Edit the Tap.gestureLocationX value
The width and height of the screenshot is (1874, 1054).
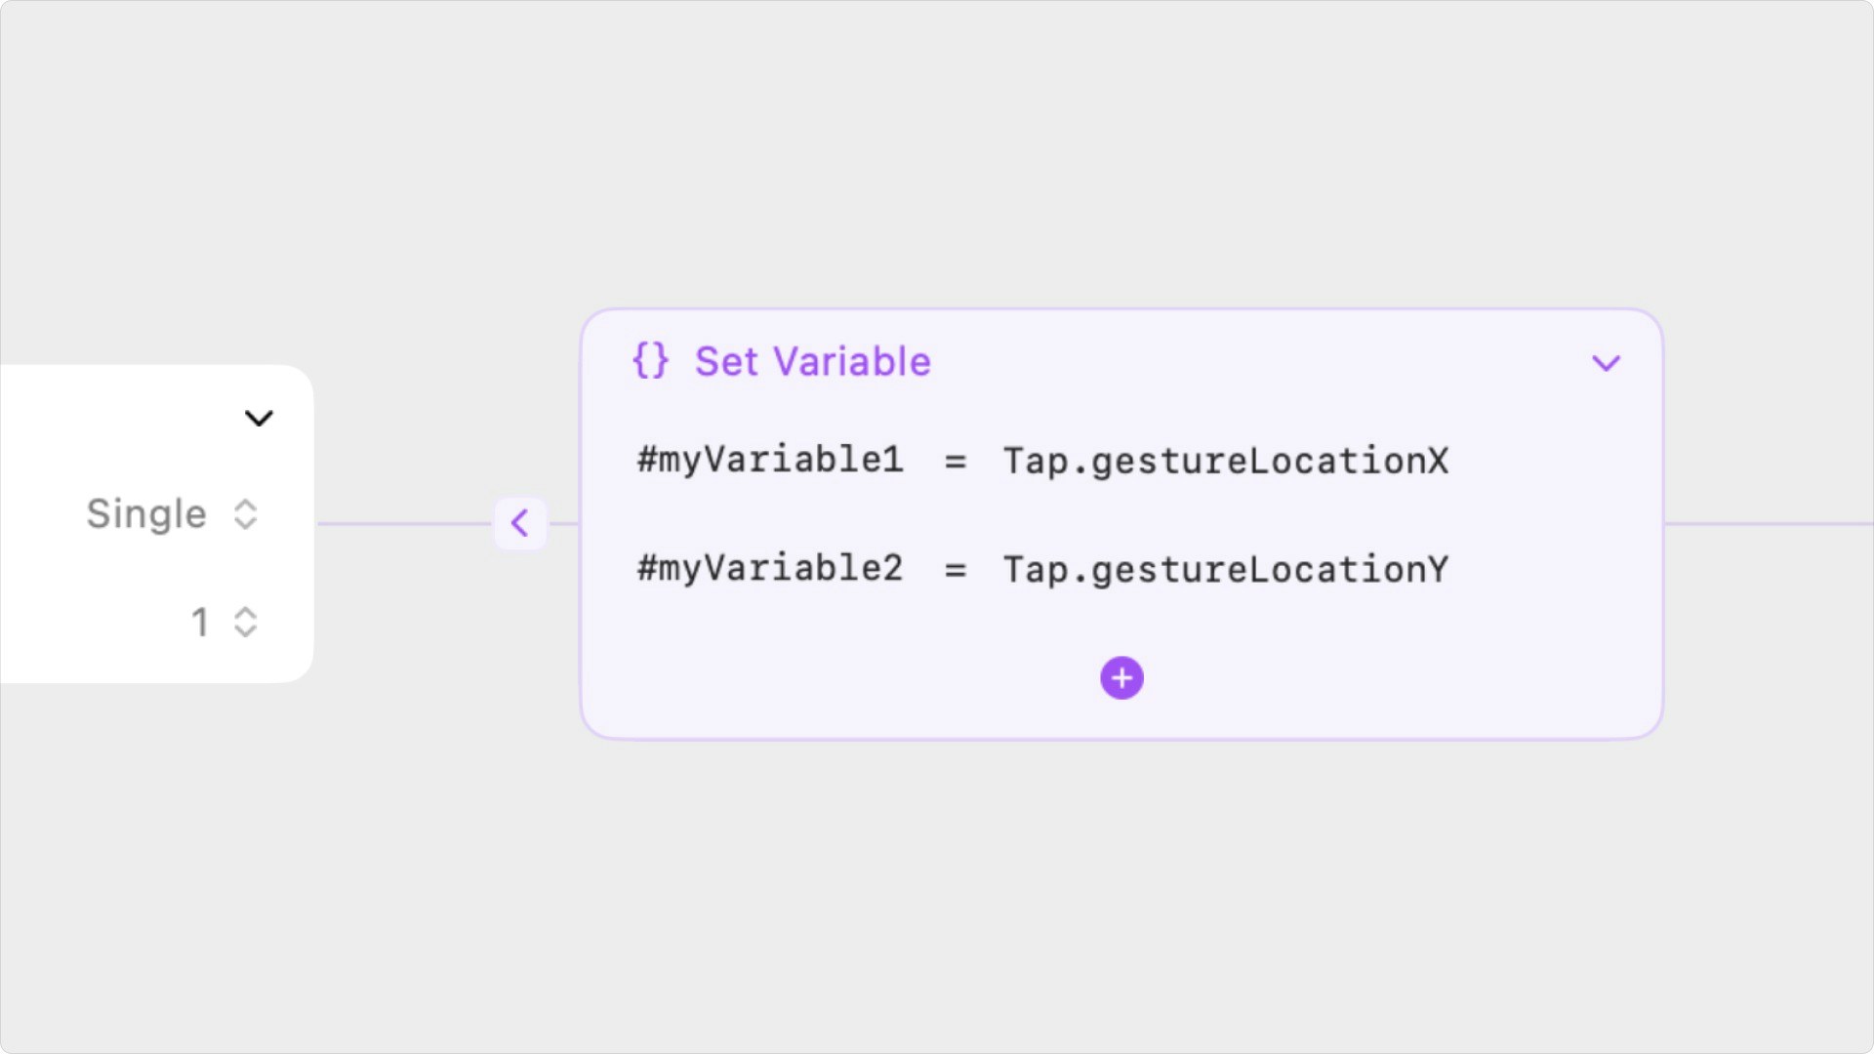pos(1226,461)
